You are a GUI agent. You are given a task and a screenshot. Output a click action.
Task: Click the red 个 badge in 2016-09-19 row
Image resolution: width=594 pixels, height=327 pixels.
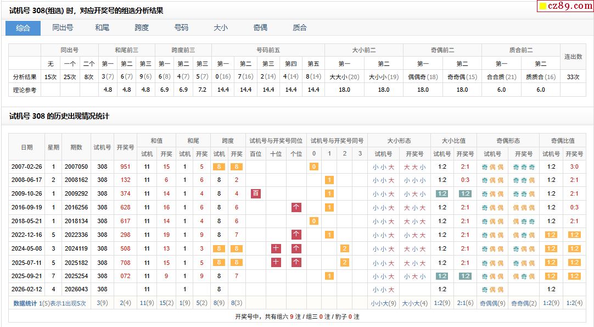[296, 207]
